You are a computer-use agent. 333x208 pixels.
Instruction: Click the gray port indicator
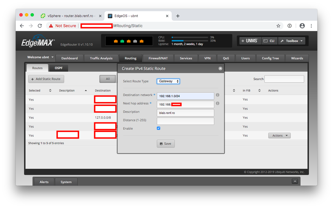pyautogui.click(x=135, y=41)
